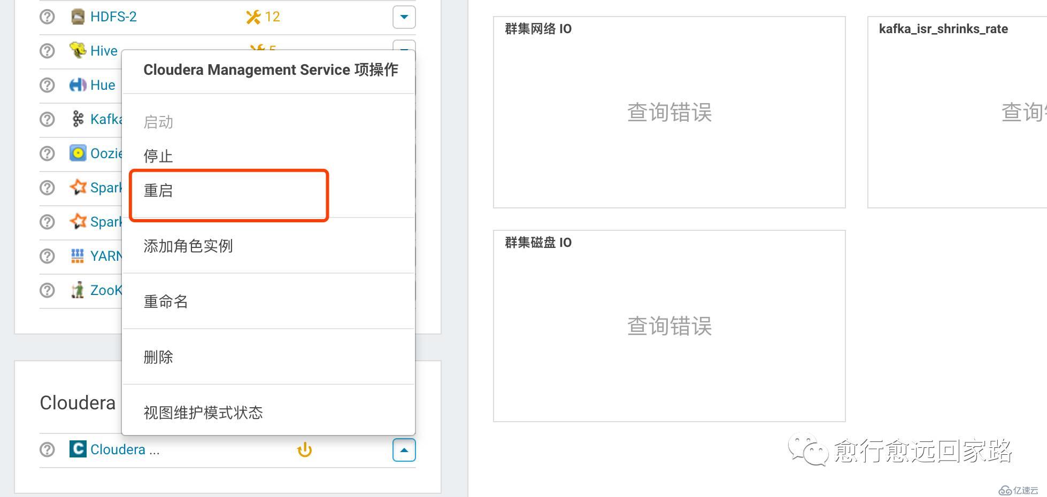This screenshot has width=1047, height=497.
Task: Click the kafka_isr_shrinks_rate chart title
Action: (x=943, y=29)
